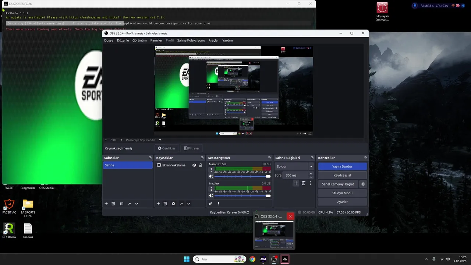This screenshot has width=471, height=265.
Task: Zoom out the preview with the minus icon
Action: tap(106, 140)
